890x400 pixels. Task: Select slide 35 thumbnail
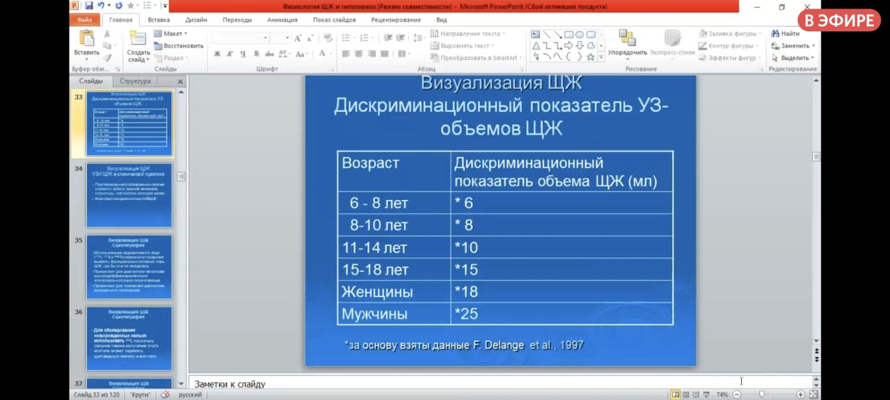pyautogui.click(x=130, y=267)
